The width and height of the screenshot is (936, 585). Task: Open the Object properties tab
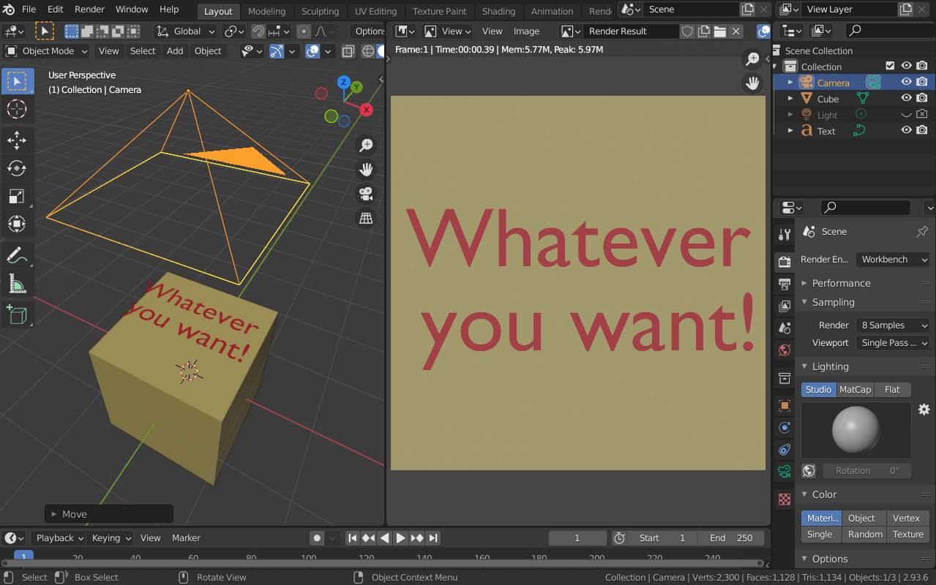coord(785,405)
